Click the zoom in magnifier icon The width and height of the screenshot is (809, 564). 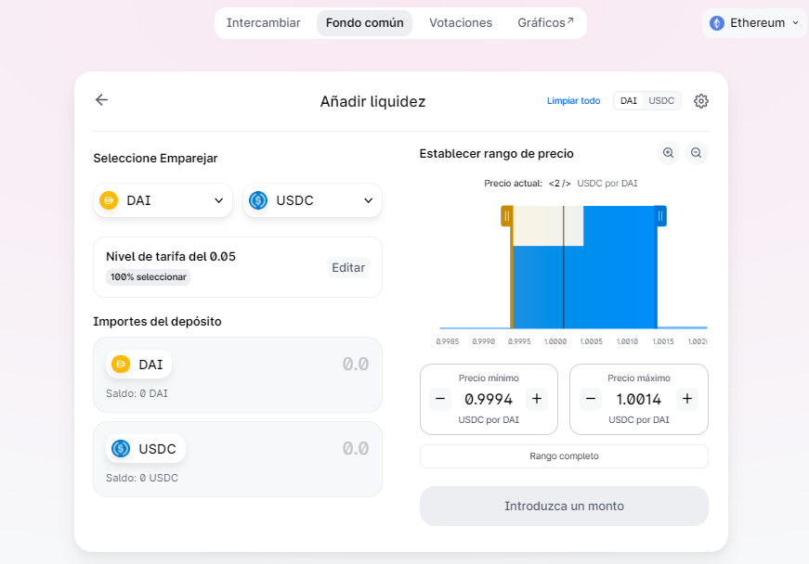(668, 153)
